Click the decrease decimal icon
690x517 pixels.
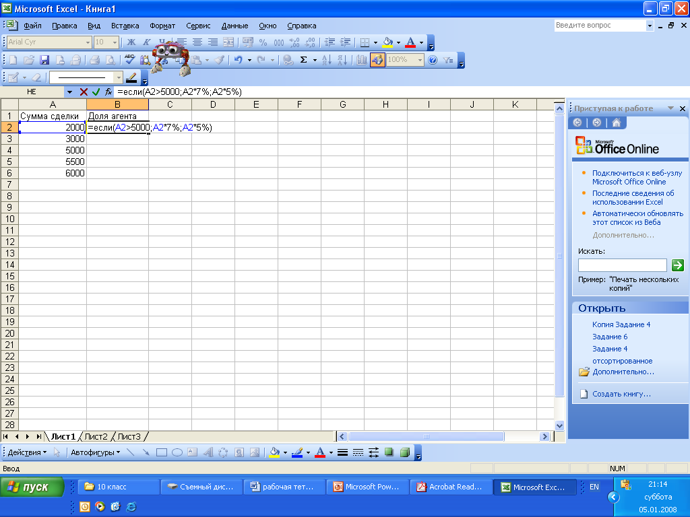point(310,42)
